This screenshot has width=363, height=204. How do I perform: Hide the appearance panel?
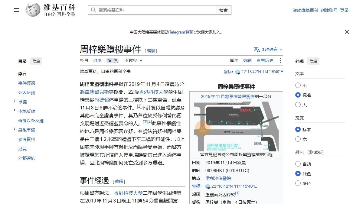pyautogui.click(x=313, y=61)
